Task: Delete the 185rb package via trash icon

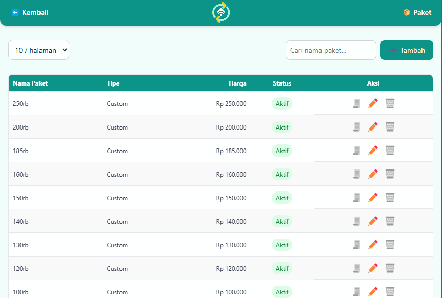Action: pos(390,150)
